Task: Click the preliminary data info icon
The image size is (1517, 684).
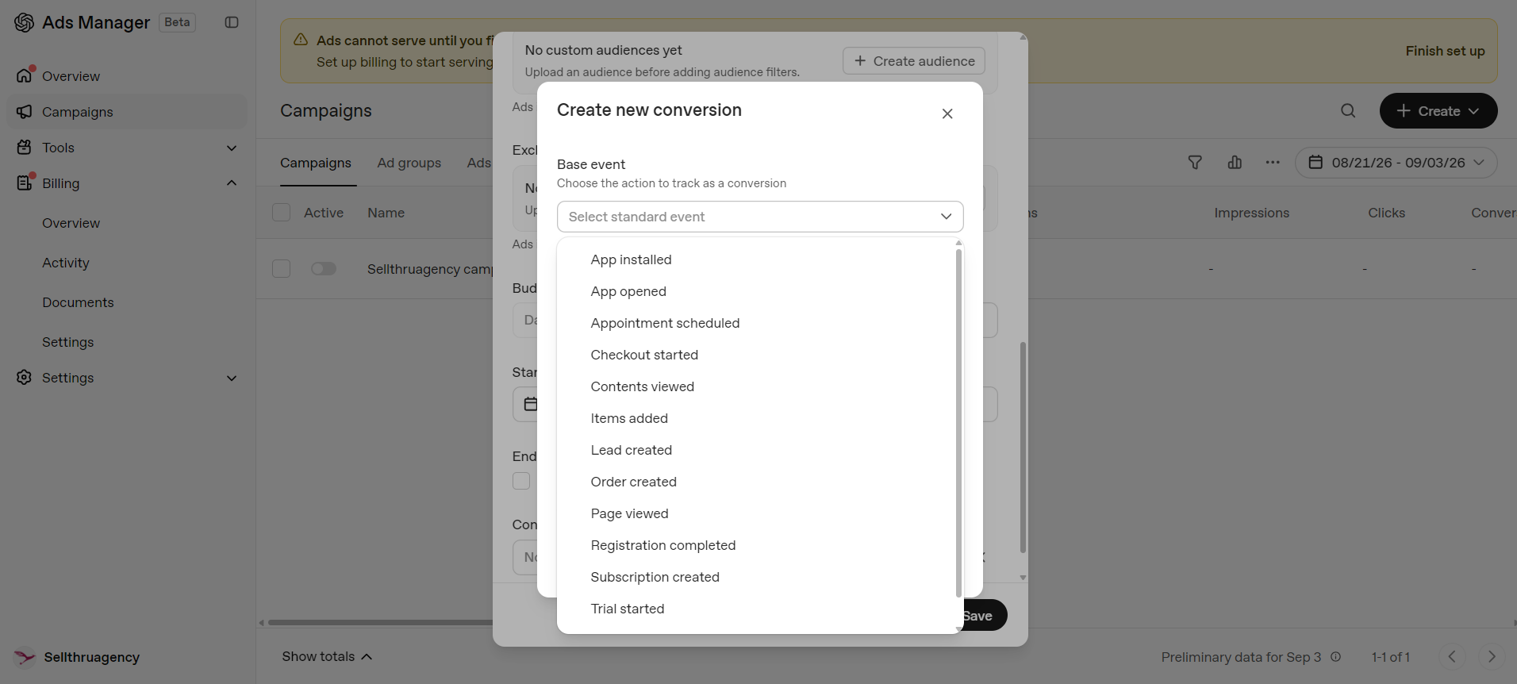Action: 1336,657
